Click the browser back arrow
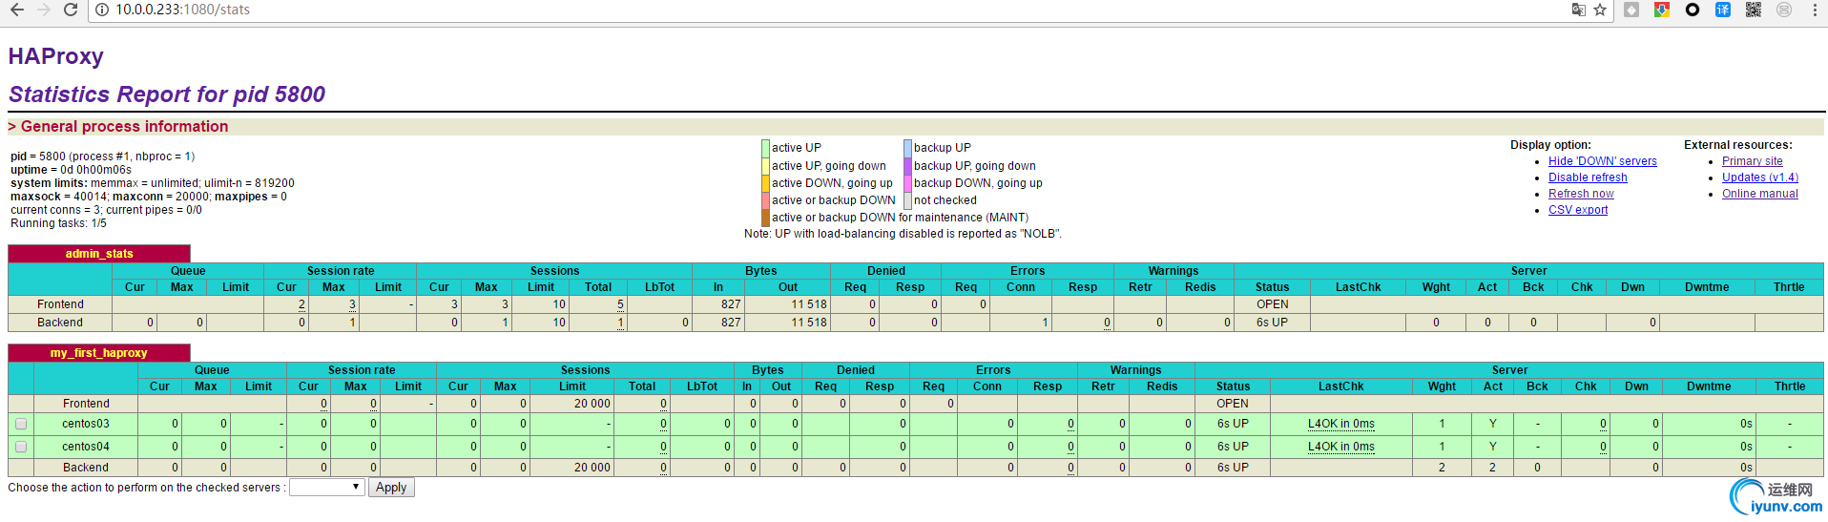The height and width of the screenshot is (522, 1828). click(16, 10)
